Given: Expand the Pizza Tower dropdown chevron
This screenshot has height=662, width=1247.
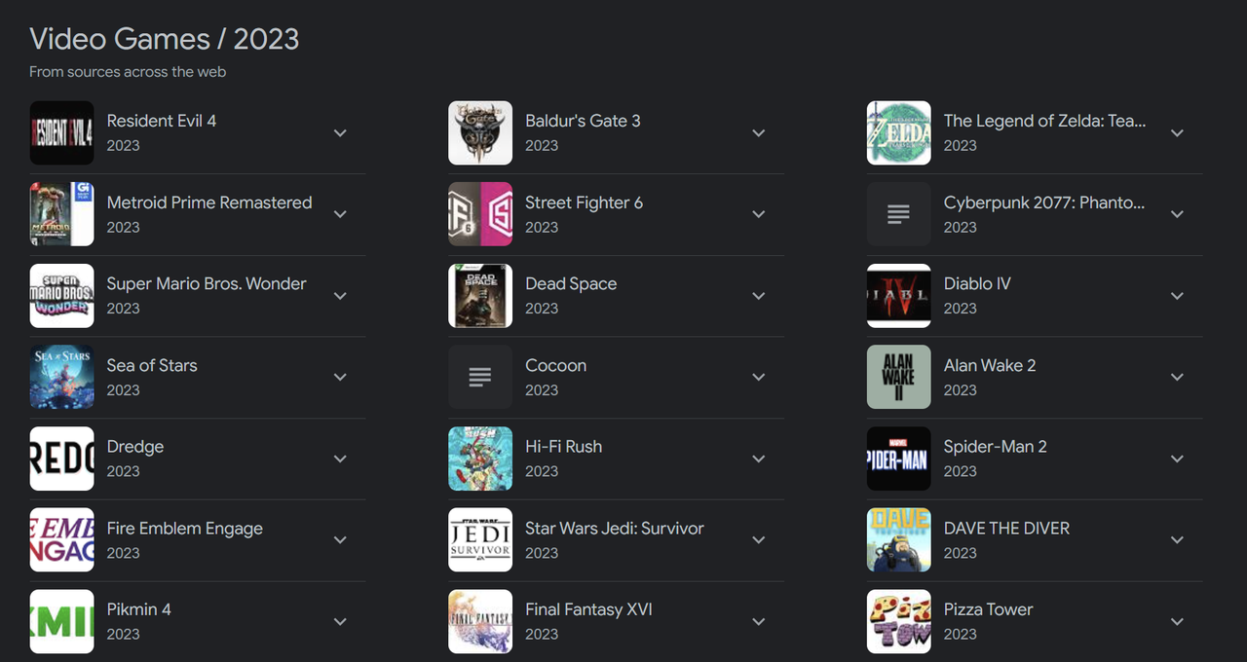Looking at the screenshot, I should click(1177, 621).
